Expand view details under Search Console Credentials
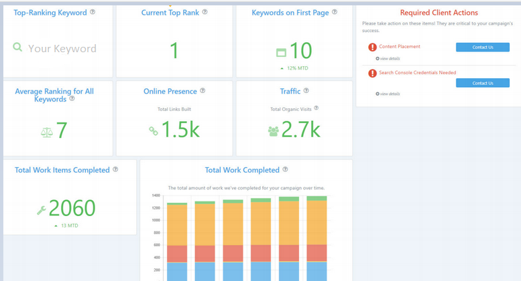This screenshot has height=281, width=521. tap(388, 94)
